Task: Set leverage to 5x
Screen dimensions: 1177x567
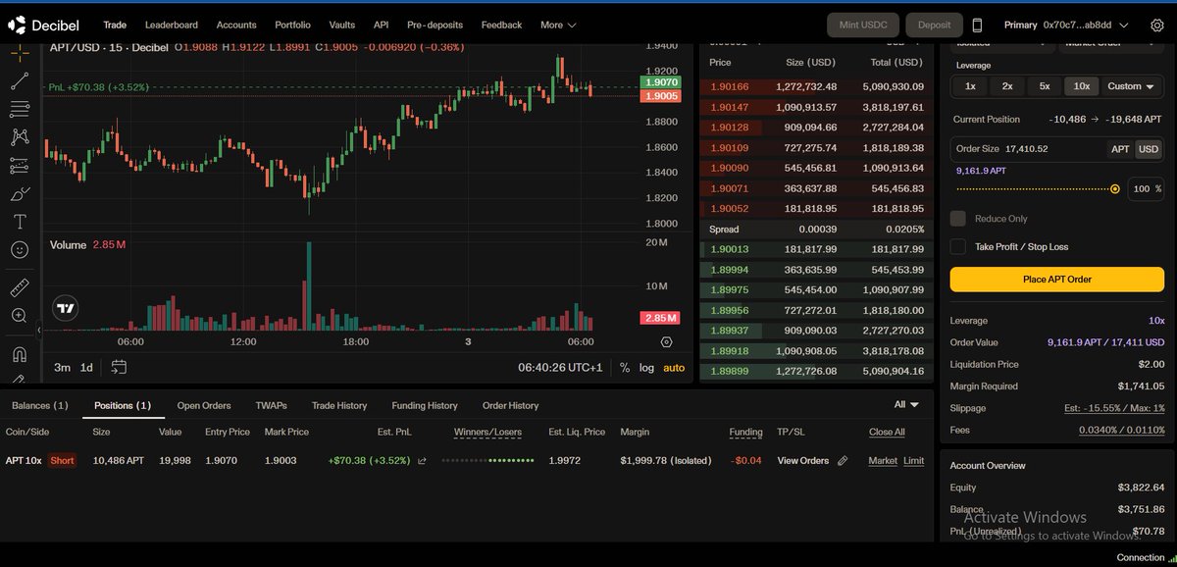Action: (1045, 86)
